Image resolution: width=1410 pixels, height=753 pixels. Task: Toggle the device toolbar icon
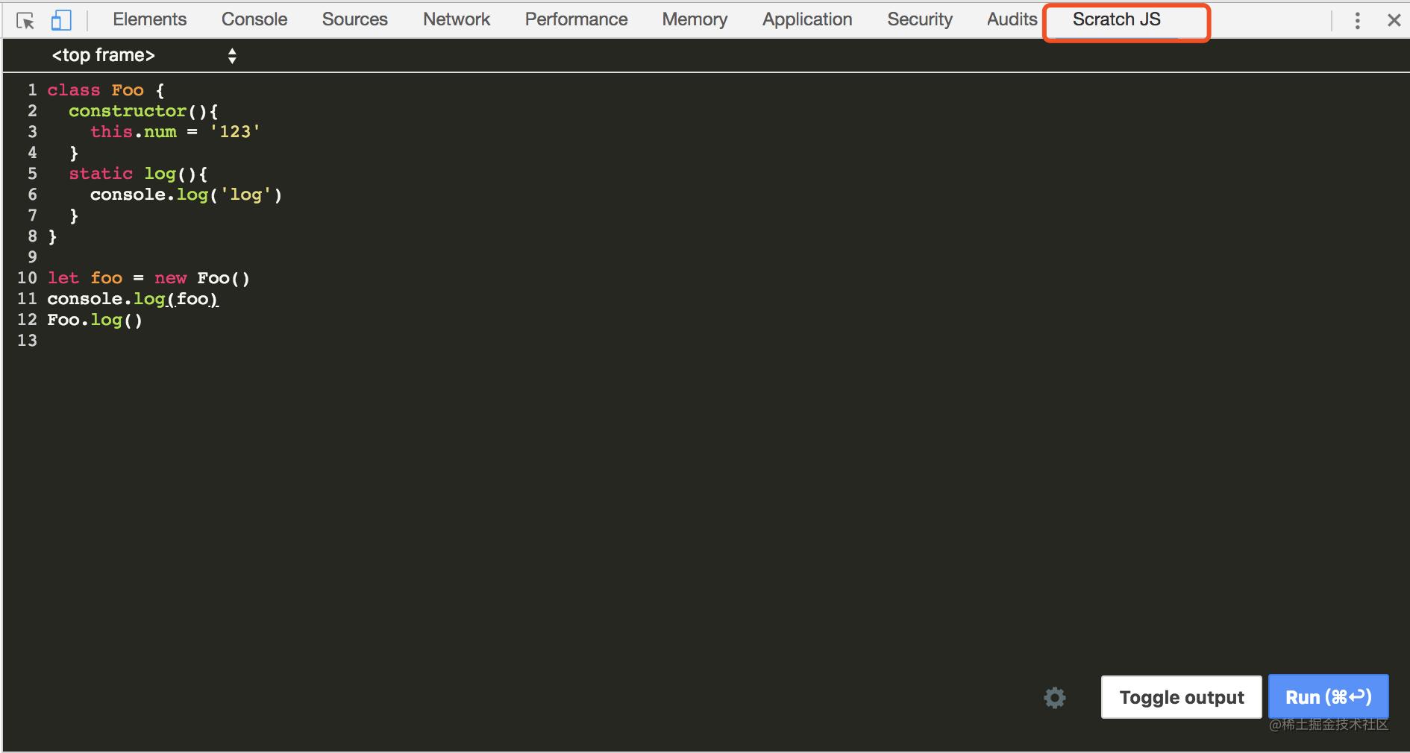click(x=61, y=20)
